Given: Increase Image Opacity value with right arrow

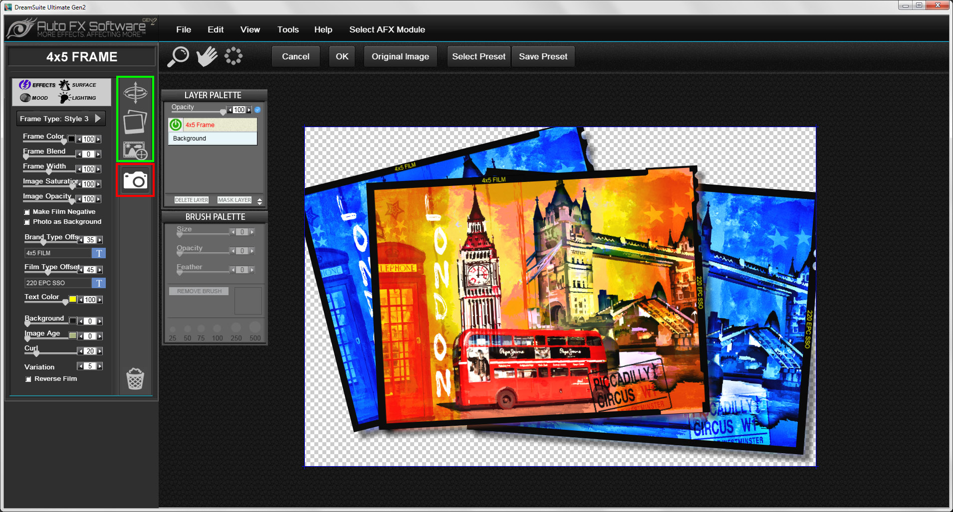Looking at the screenshot, I should pyautogui.click(x=98, y=199).
